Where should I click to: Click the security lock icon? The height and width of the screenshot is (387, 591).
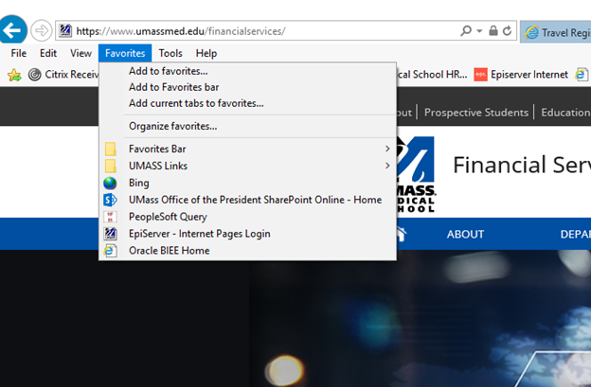tap(493, 31)
